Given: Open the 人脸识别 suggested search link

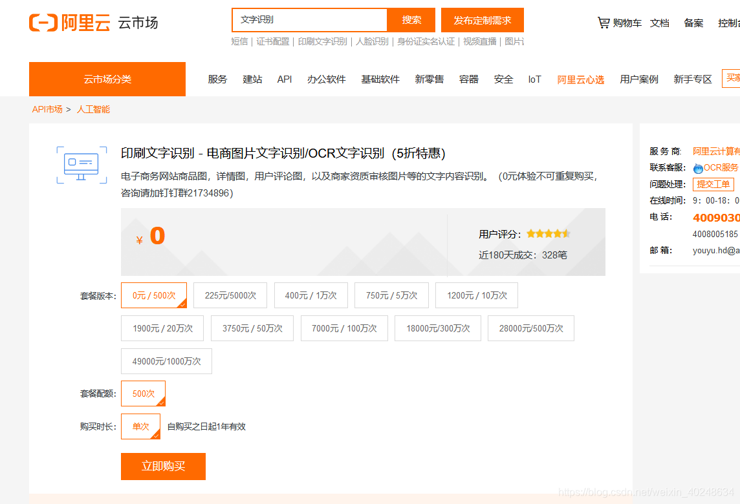Looking at the screenshot, I should 372,41.
